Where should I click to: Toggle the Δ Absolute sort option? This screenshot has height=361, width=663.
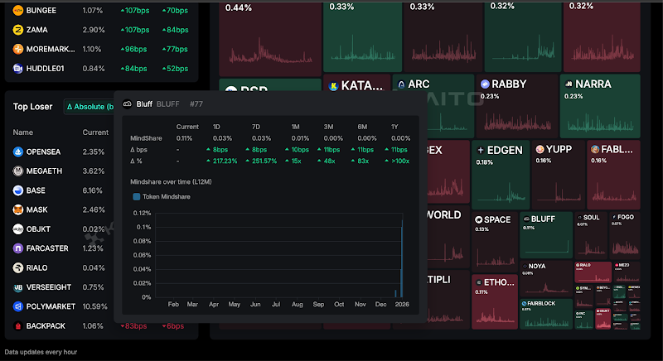click(90, 107)
